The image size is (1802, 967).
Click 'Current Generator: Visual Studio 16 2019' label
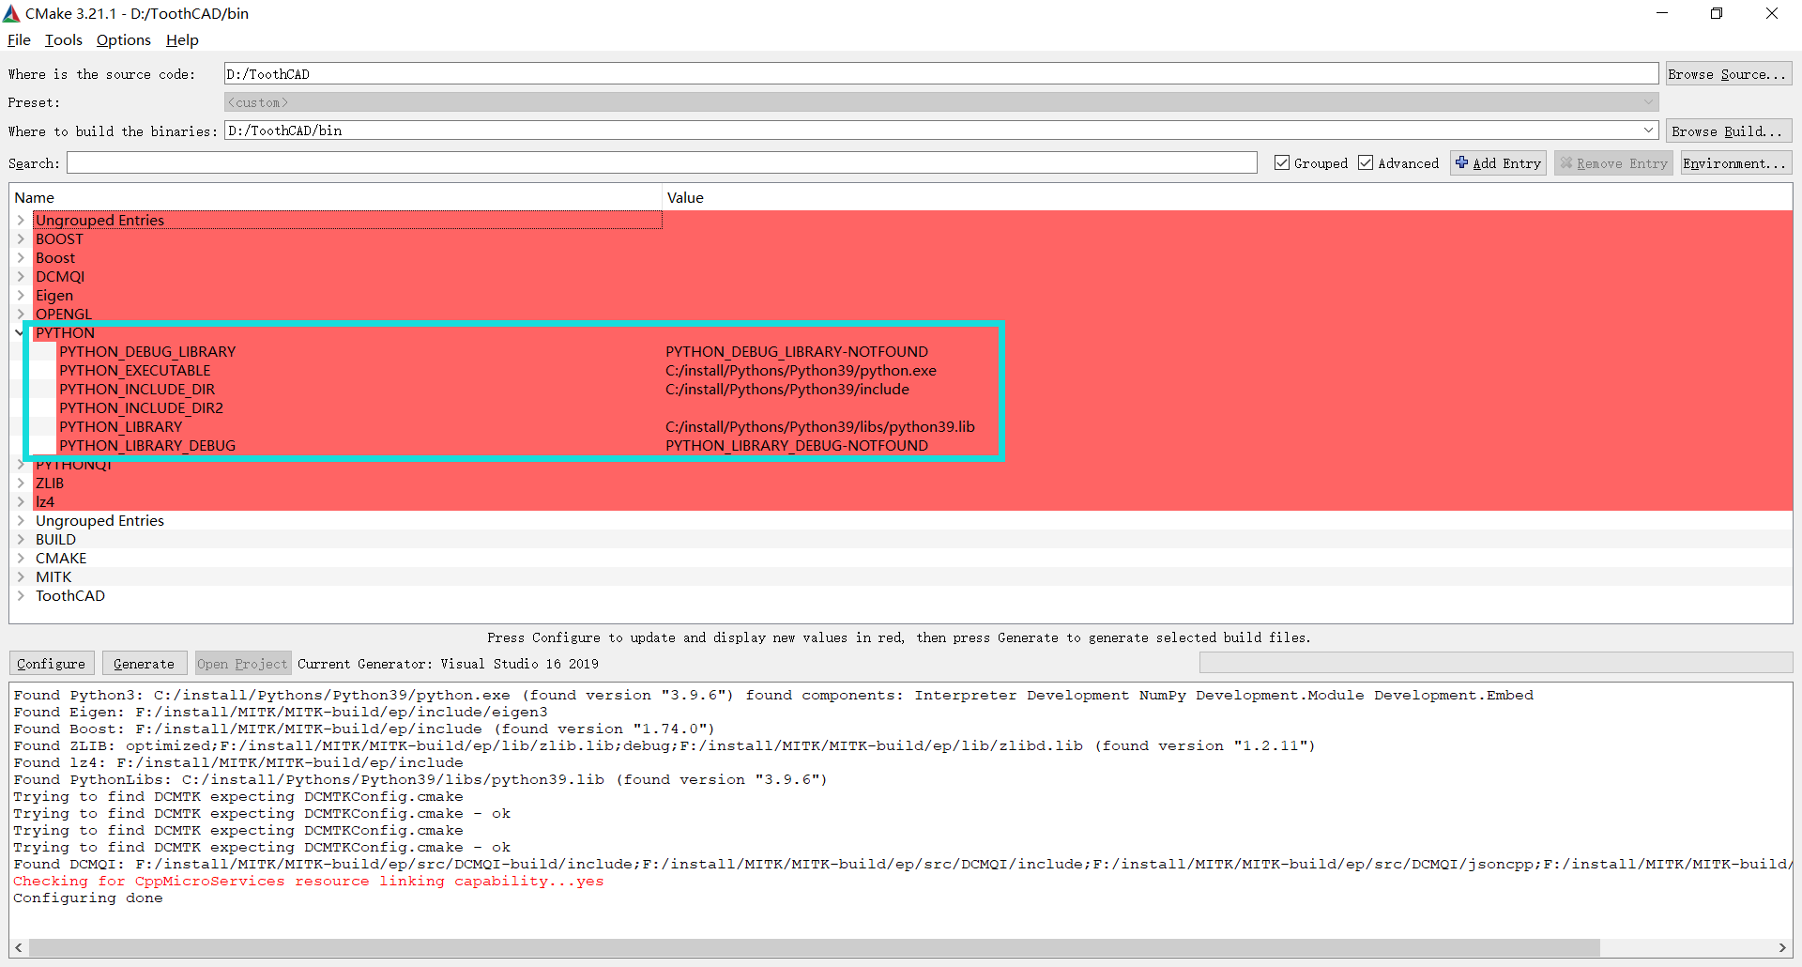tap(448, 664)
